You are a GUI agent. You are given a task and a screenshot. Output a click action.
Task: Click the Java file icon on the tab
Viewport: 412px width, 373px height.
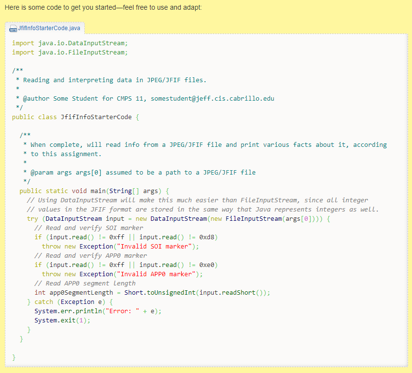click(x=13, y=28)
